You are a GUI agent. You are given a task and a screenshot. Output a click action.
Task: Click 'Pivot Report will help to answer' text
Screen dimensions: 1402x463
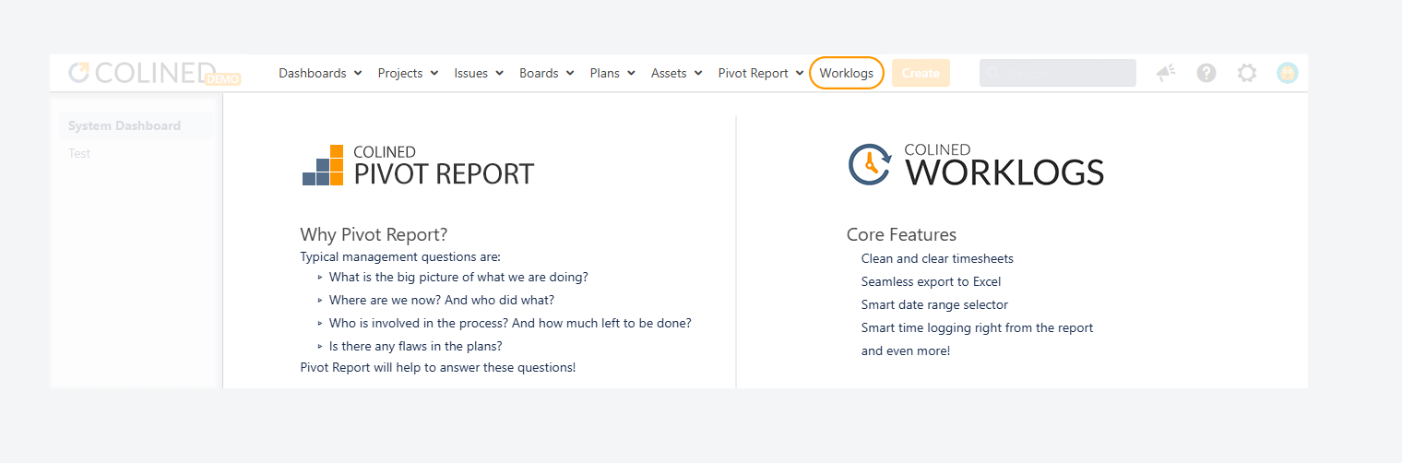tap(438, 367)
